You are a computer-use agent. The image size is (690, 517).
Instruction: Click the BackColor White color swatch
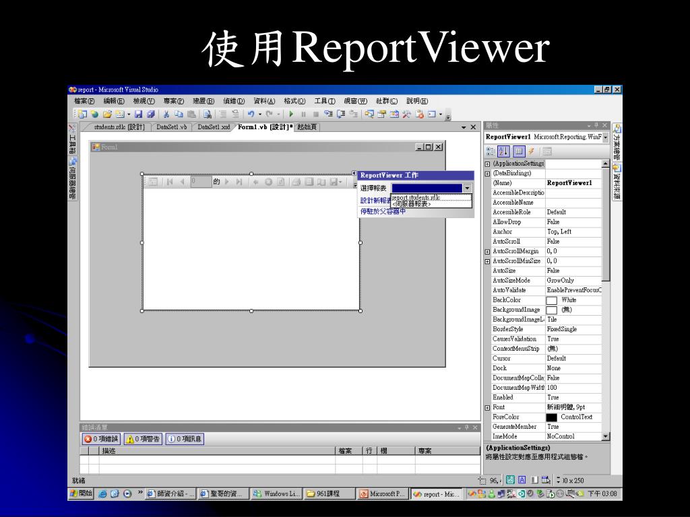click(551, 301)
